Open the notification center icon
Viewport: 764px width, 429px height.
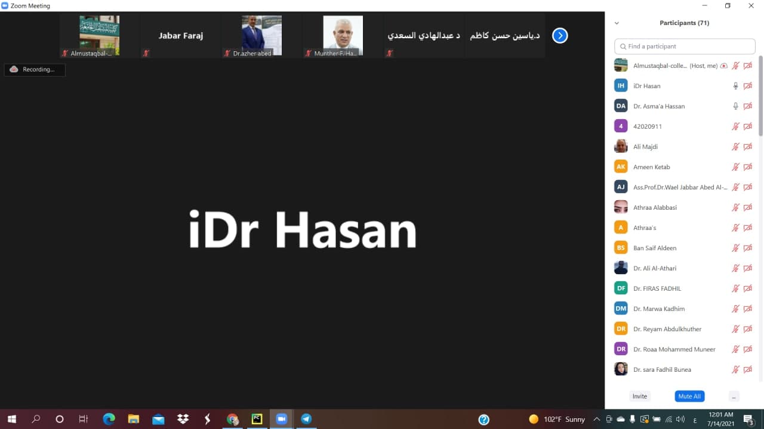(x=749, y=419)
